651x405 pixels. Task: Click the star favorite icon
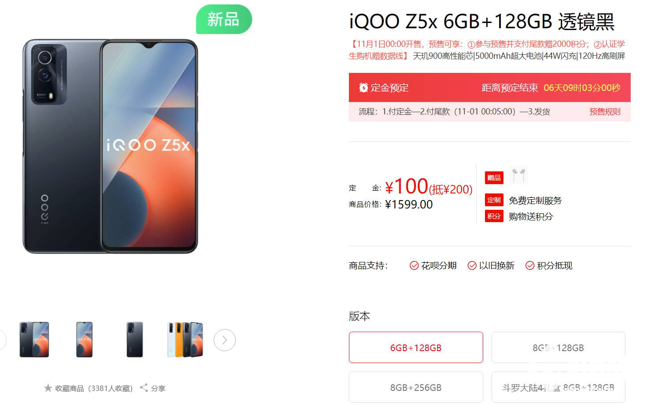click(48, 388)
